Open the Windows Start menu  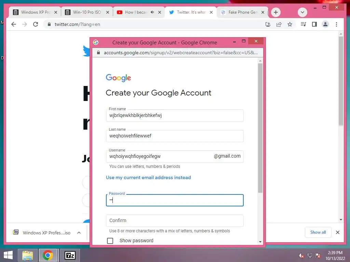pos(8,255)
